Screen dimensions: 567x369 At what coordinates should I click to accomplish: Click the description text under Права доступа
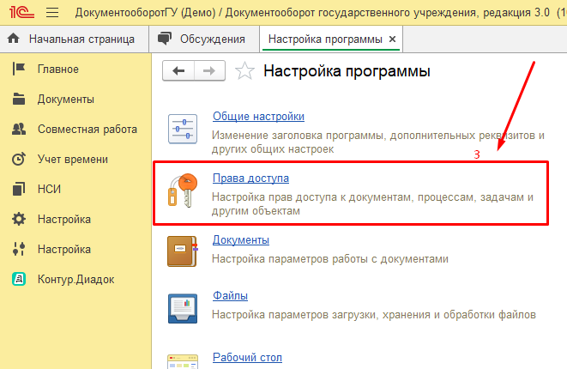372,204
